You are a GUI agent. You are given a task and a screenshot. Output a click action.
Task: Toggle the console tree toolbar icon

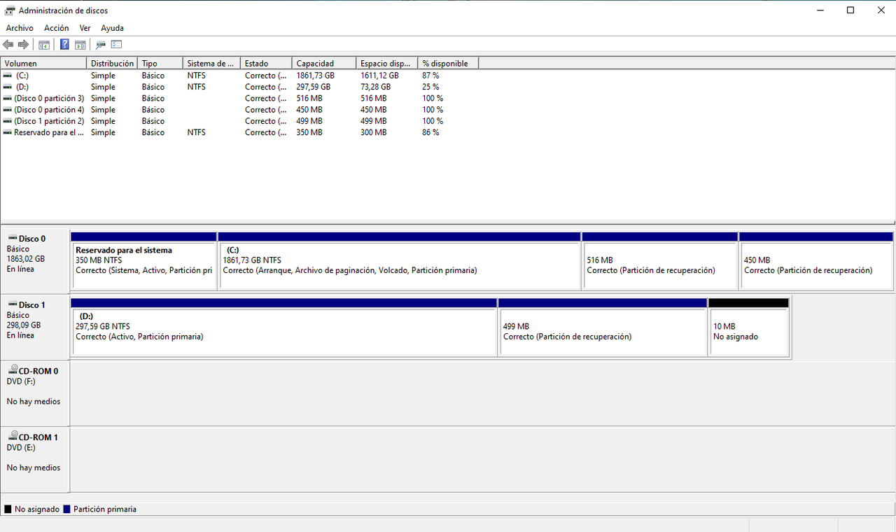43,44
